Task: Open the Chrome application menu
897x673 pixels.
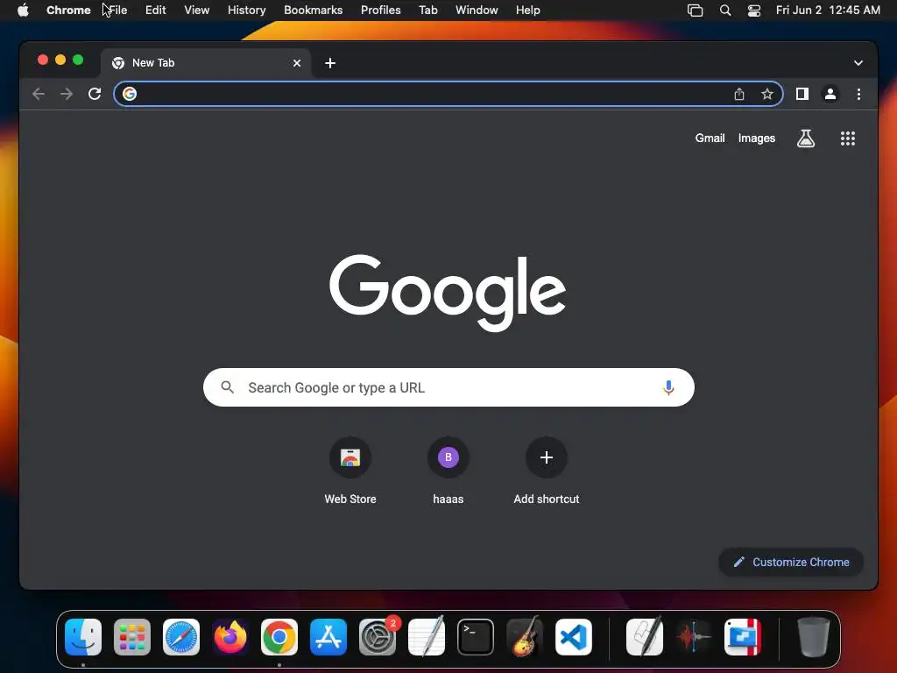Action: point(68,10)
